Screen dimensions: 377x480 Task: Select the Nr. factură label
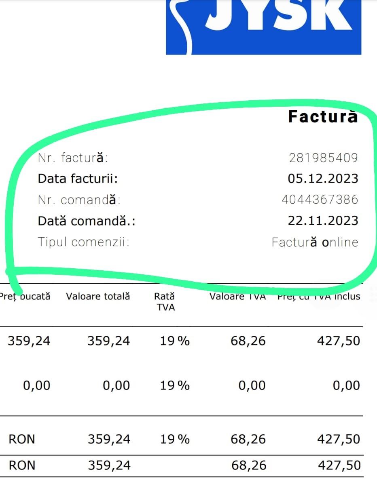coord(73,158)
